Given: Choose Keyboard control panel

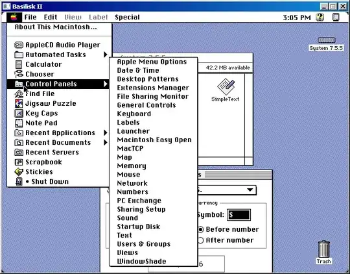Looking at the screenshot, I should [x=154, y=114].
